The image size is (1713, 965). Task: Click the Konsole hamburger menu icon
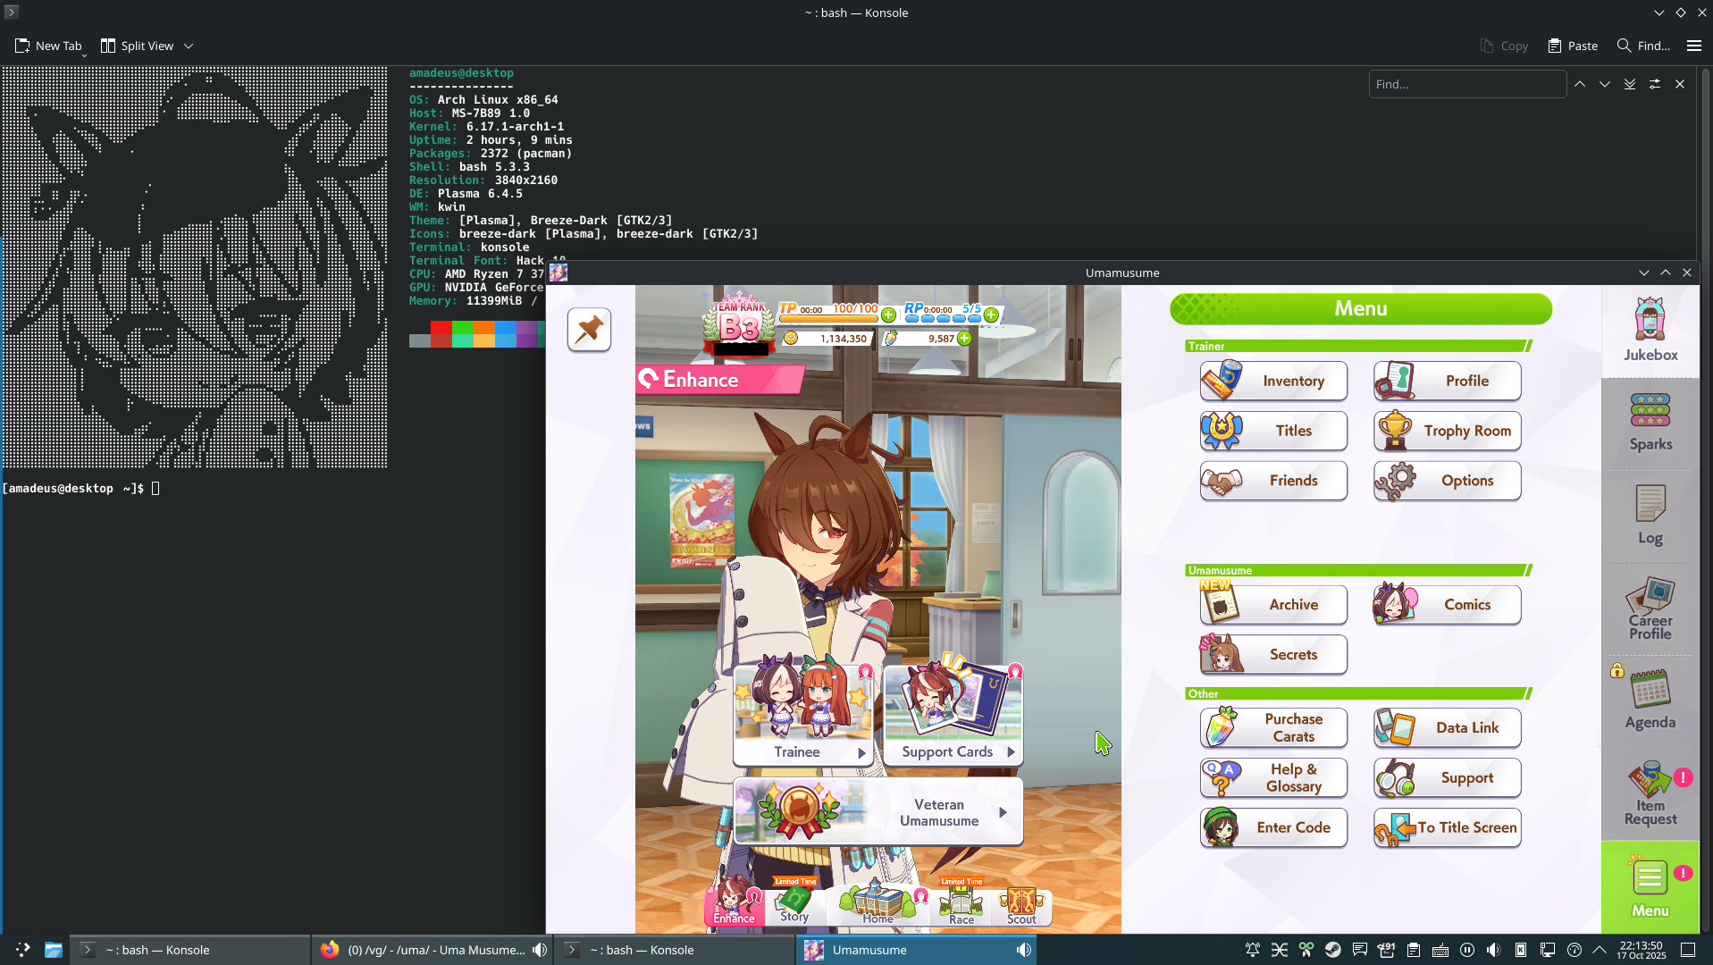[x=1693, y=46]
